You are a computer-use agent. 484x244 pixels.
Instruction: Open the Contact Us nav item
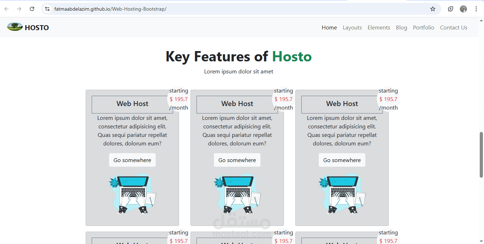pyautogui.click(x=454, y=28)
